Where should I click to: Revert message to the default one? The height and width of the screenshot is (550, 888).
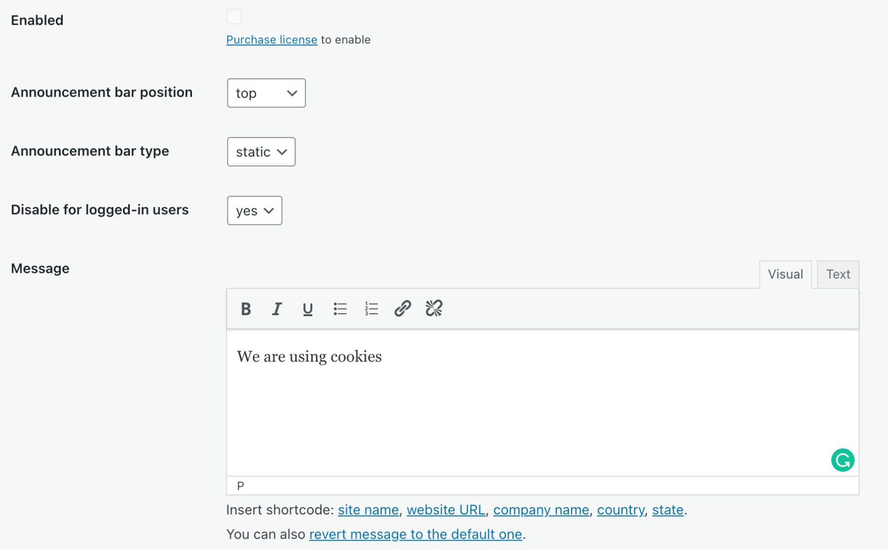(x=415, y=534)
